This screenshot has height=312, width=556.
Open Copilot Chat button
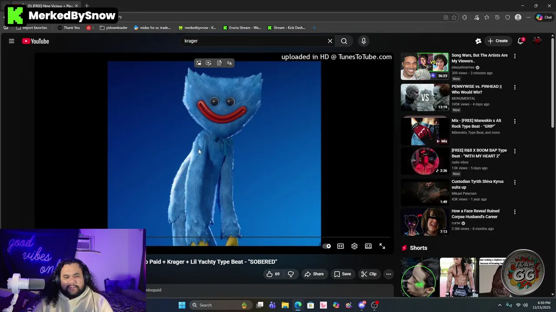(x=544, y=17)
